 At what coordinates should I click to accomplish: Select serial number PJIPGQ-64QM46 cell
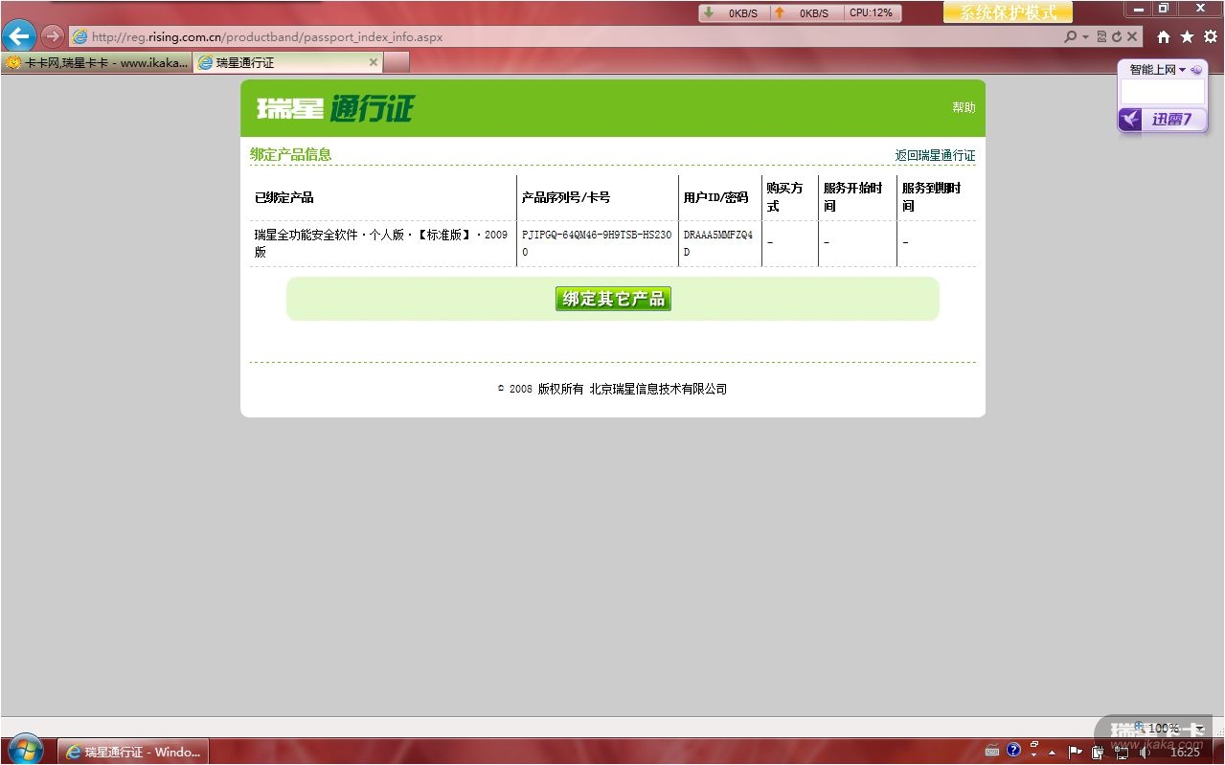597,243
